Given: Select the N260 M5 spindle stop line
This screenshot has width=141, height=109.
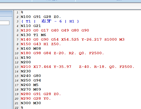Looking at the screenshot, I should (30, 85).
